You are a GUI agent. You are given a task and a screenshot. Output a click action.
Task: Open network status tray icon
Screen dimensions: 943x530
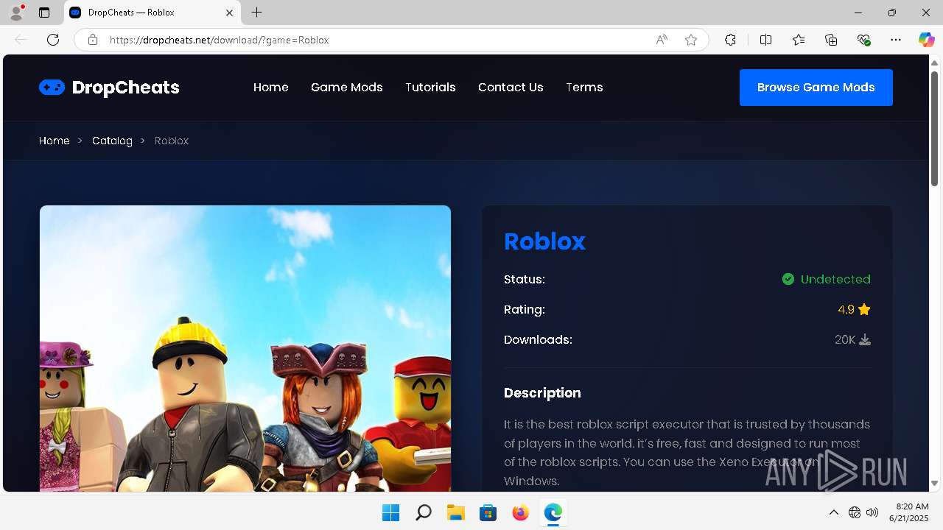tap(855, 512)
